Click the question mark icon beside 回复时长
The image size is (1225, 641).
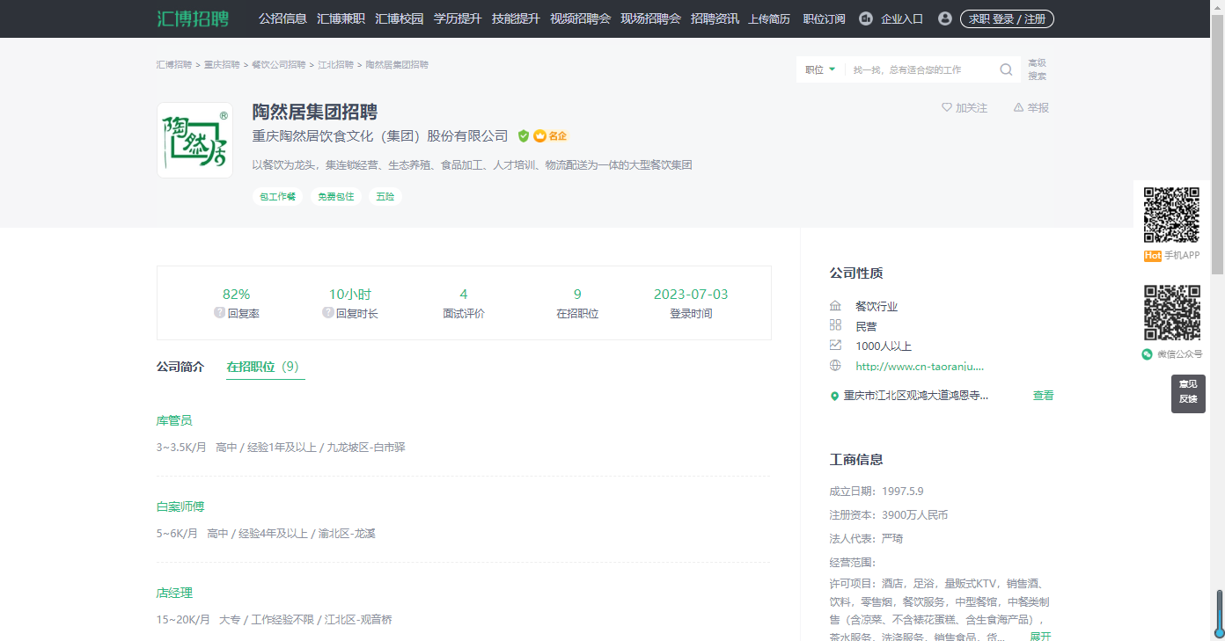(x=327, y=312)
